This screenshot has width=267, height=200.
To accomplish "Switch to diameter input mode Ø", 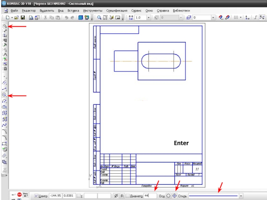I will point(116,196).
